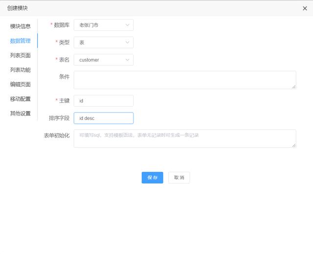This screenshot has width=313, height=254.
Task: Click the 排序字段 input with id desc
Action: pyautogui.click(x=103, y=118)
